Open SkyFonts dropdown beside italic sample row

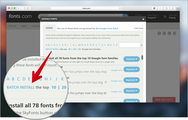pyautogui.click(x=132, y=80)
